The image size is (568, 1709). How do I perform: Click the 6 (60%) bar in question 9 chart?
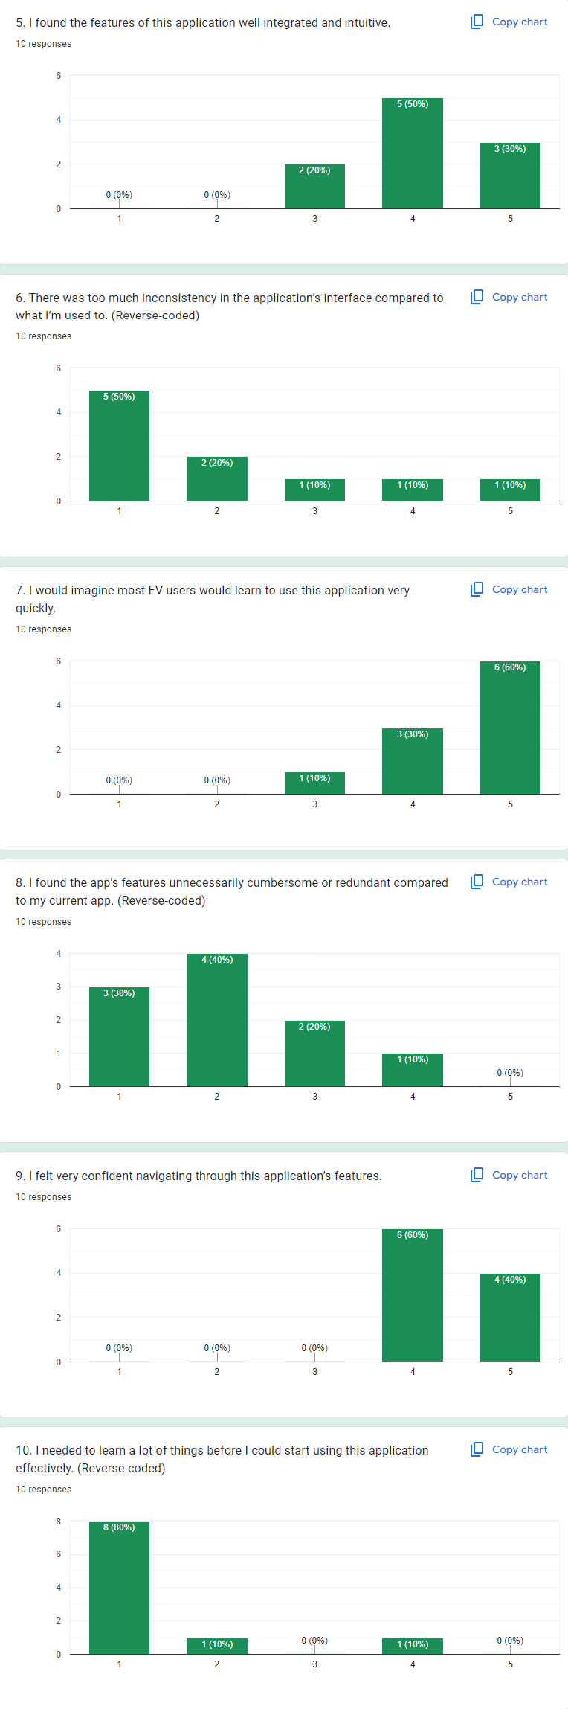(x=412, y=1295)
